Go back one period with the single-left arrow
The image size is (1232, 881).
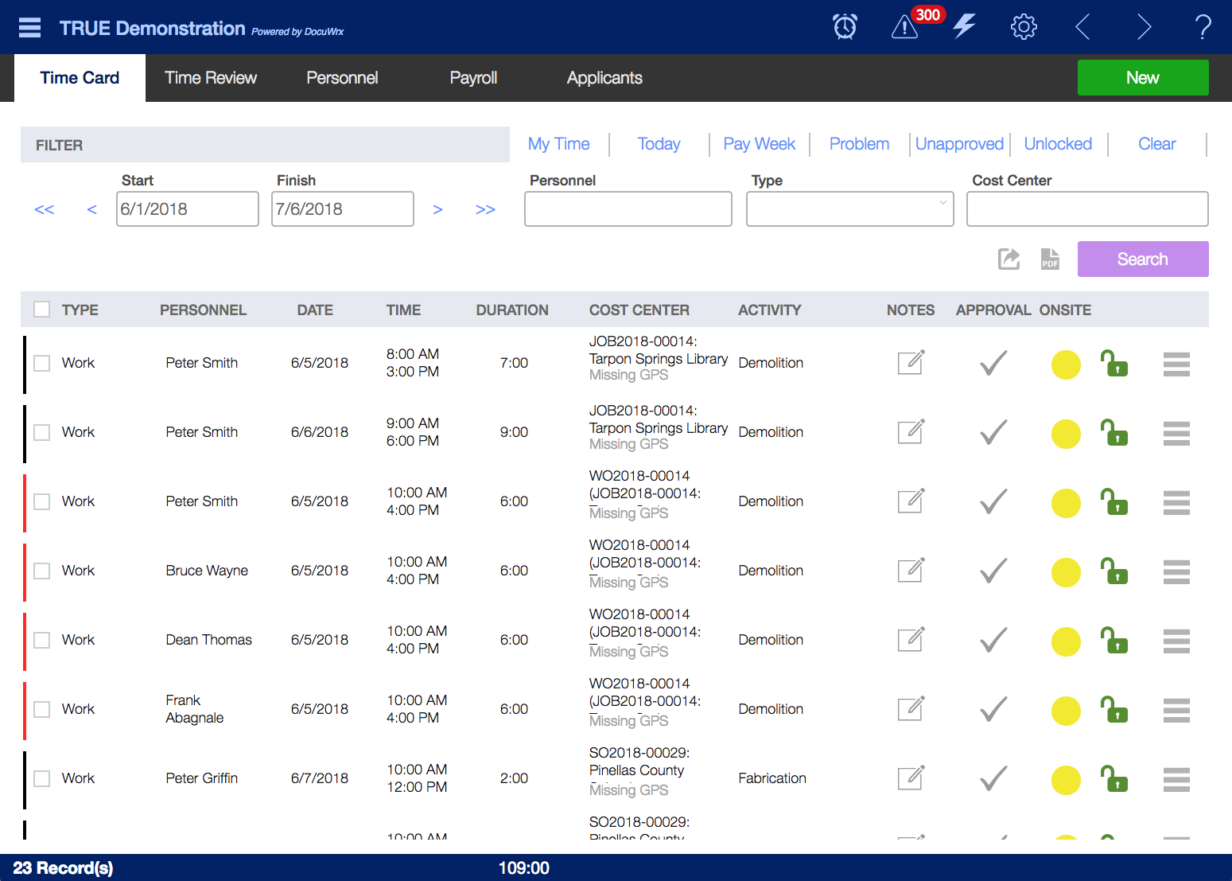91,209
